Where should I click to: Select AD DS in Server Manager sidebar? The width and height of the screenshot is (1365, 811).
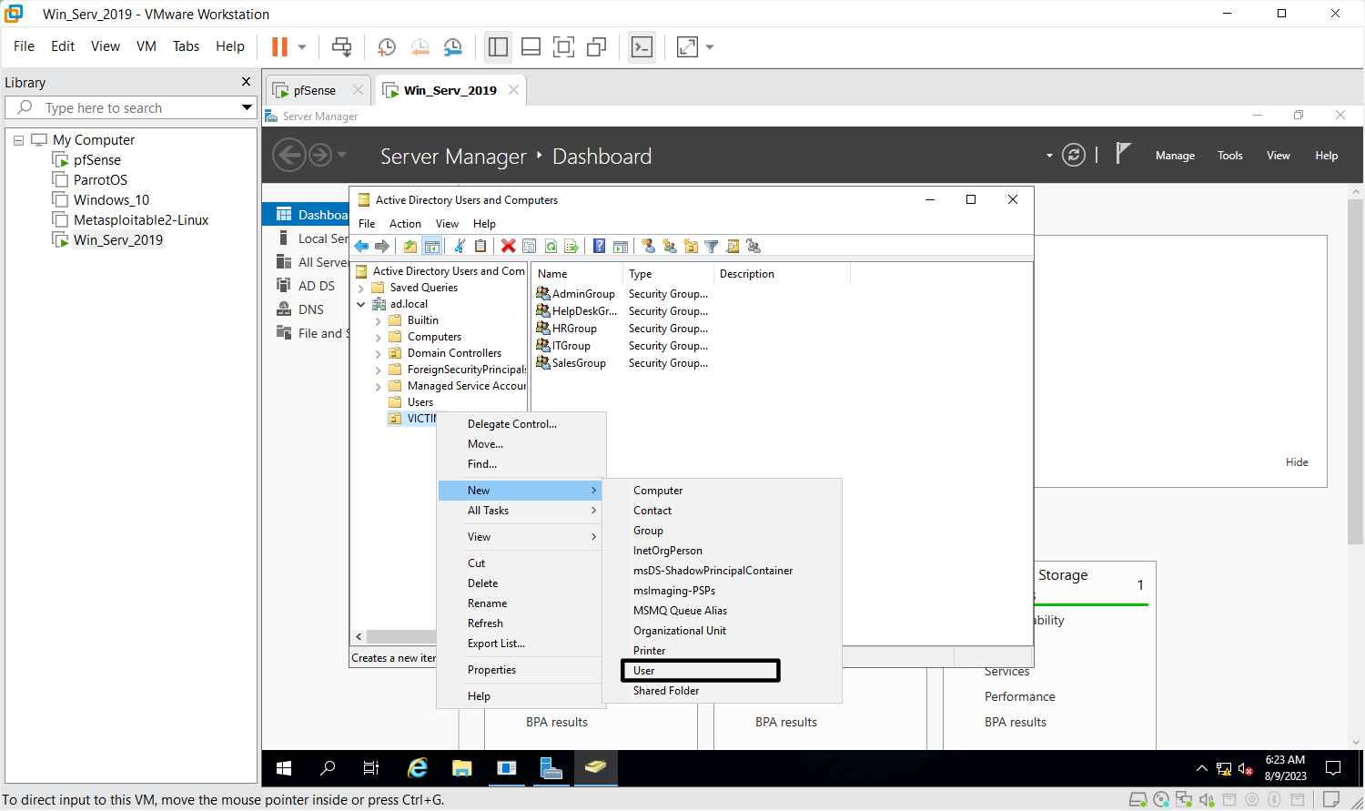pos(317,286)
